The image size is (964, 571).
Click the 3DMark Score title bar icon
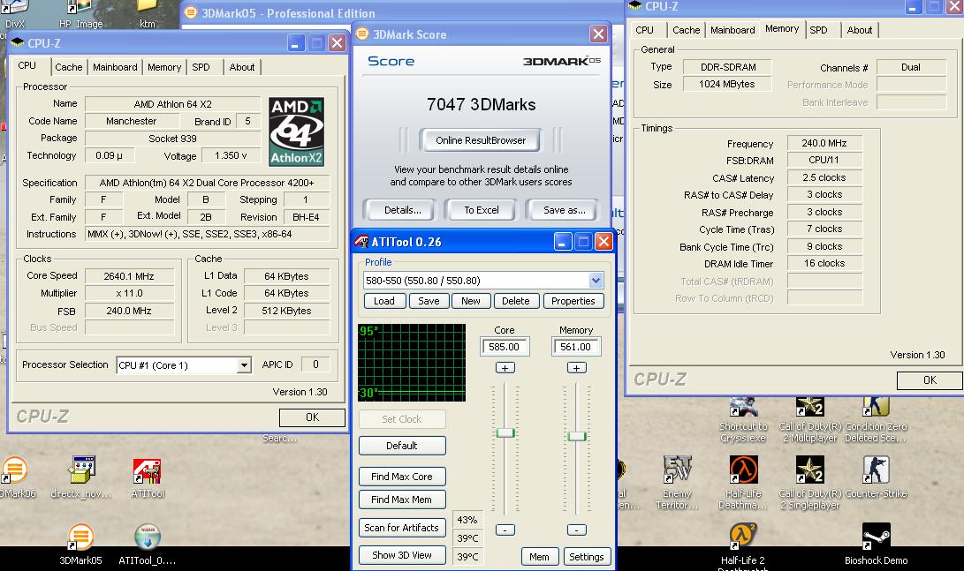(x=362, y=34)
